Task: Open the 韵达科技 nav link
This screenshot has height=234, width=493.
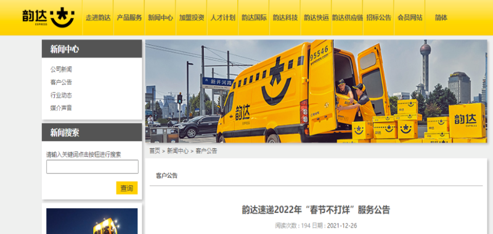Action: tap(285, 18)
